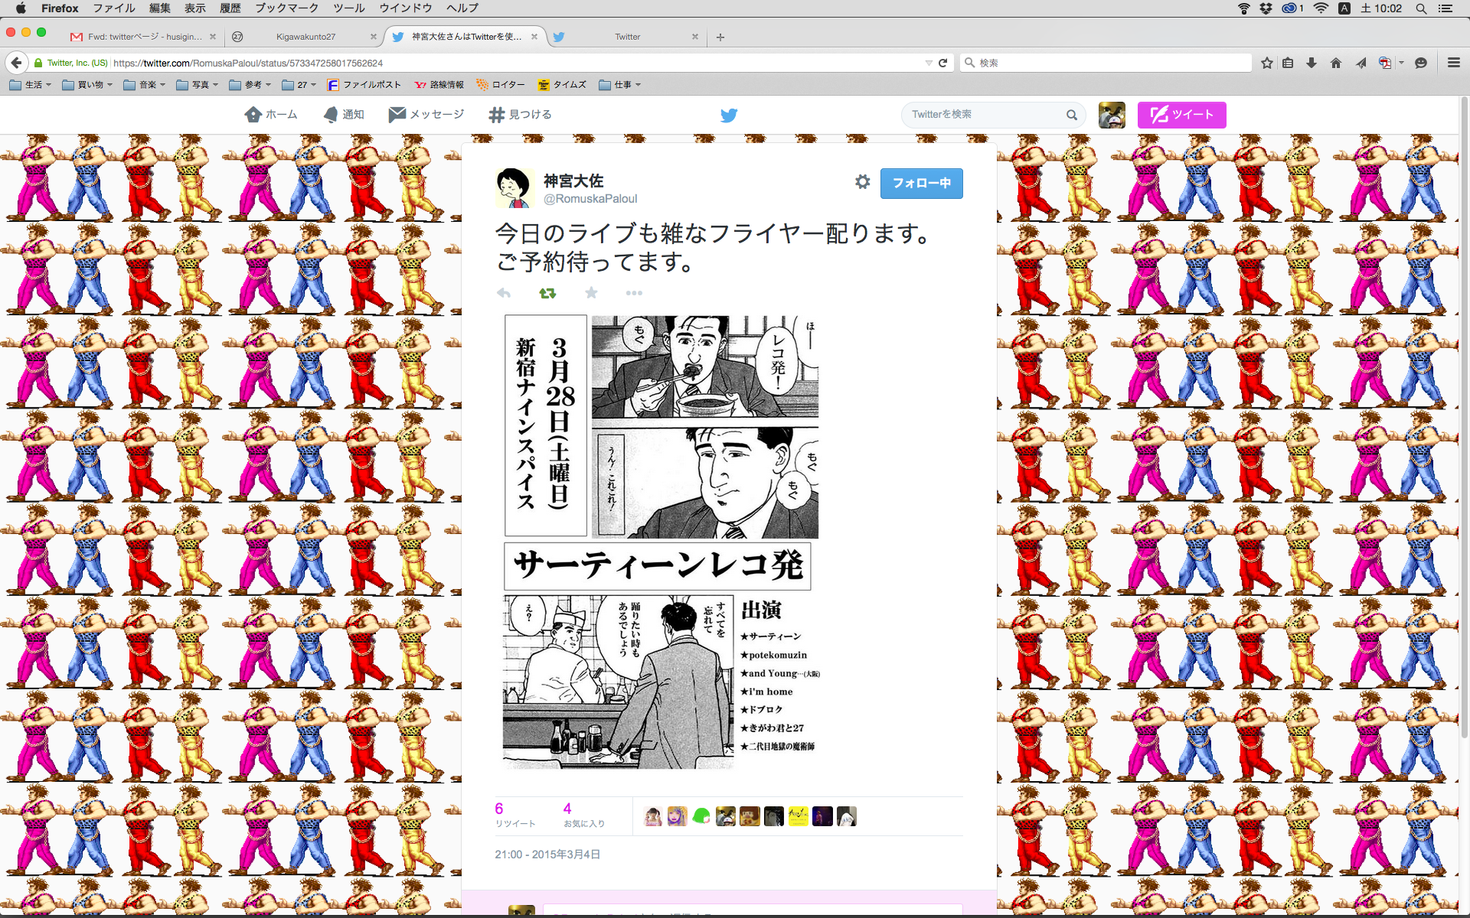The image size is (1470, 918).
Task: Open 見つける hashtag discover
Action: coord(521,115)
